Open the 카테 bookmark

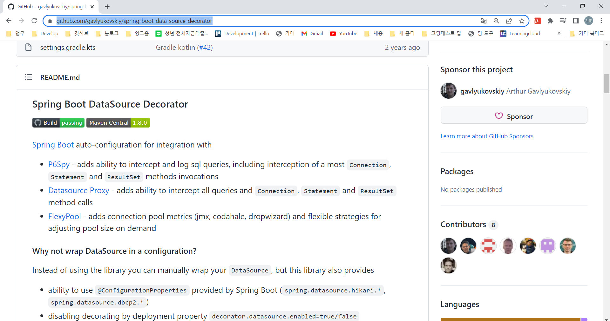285,34
